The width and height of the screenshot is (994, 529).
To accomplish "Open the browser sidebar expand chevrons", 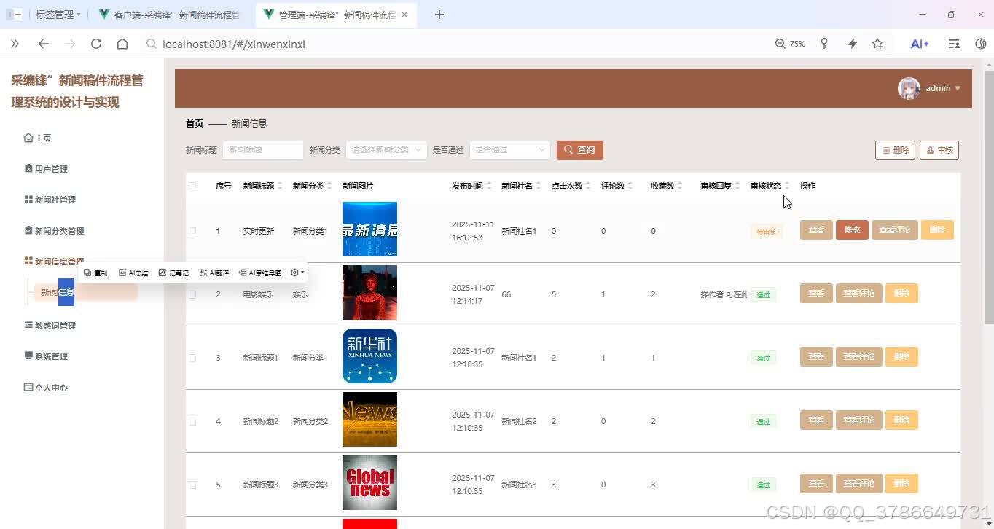I will [15, 44].
